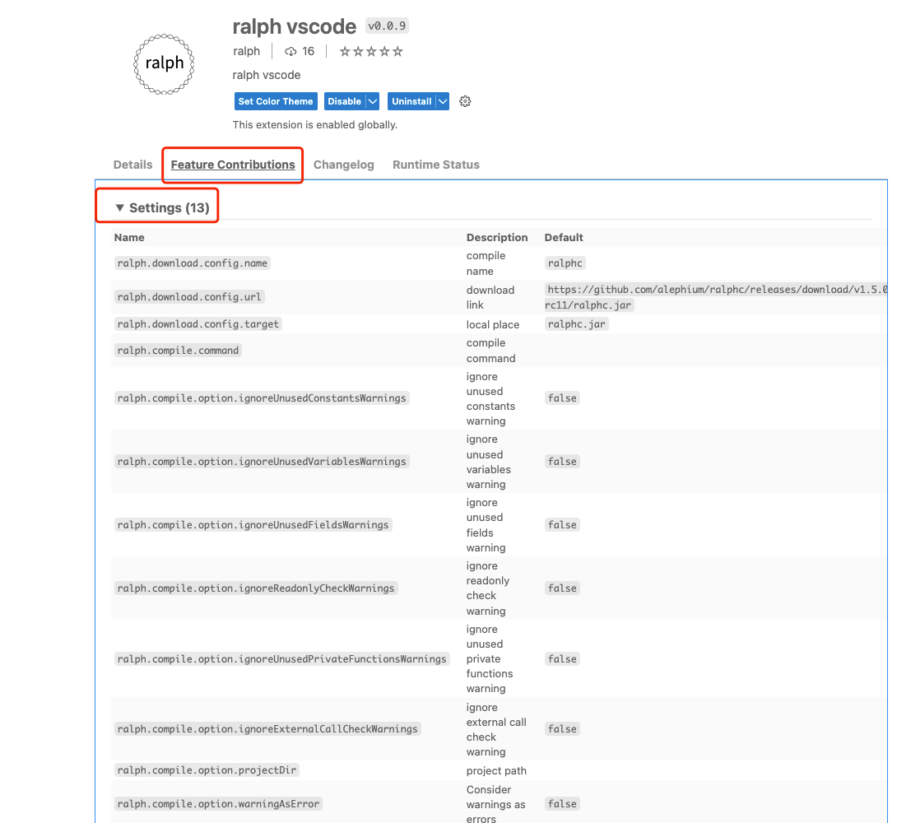Open the Uninstall dropdown arrow

(x=443, y=101)
